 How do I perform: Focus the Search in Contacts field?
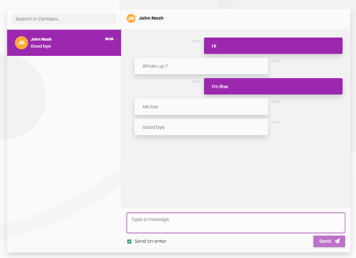[x=64, y=19]
